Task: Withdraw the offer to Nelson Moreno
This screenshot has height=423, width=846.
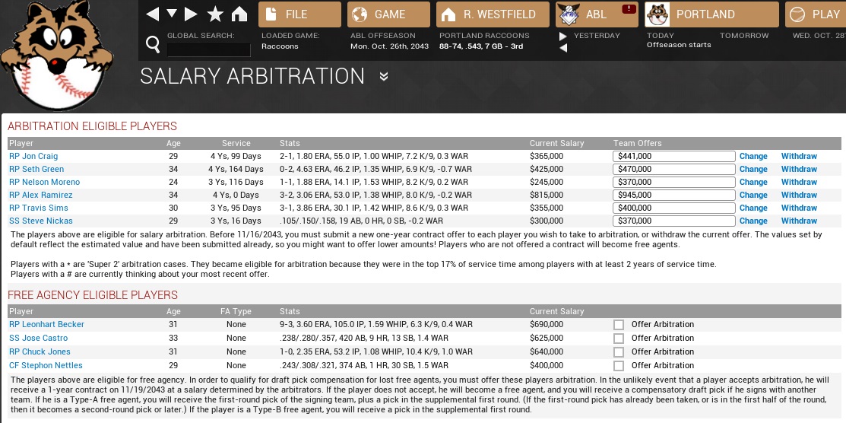Action: coord(799,182)
